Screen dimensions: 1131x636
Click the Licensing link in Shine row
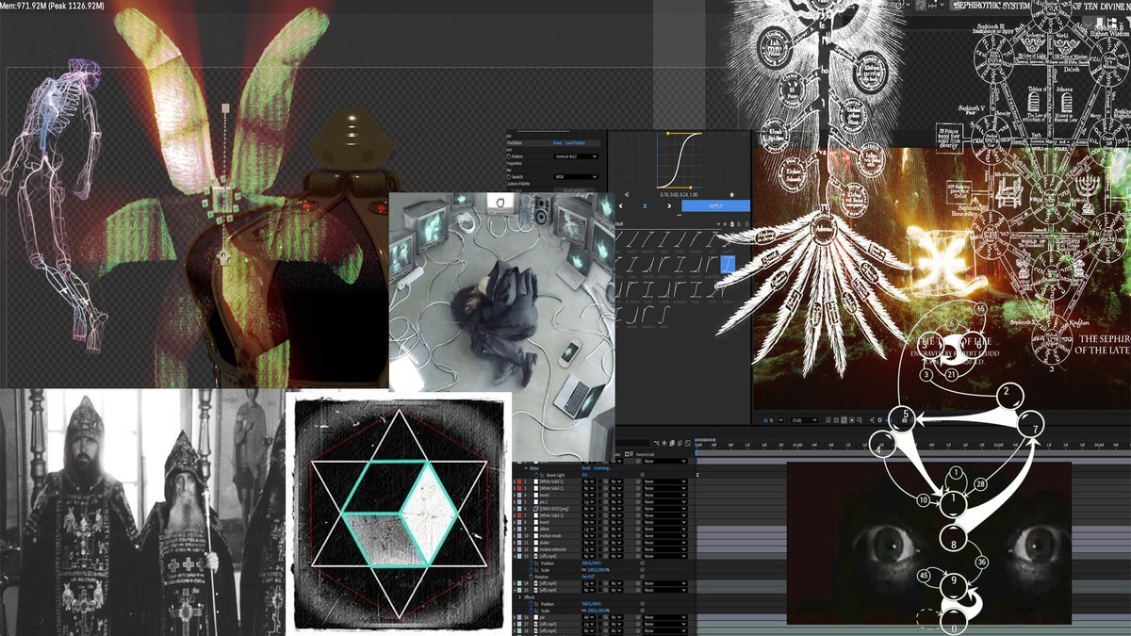click(x=601, y=468)
